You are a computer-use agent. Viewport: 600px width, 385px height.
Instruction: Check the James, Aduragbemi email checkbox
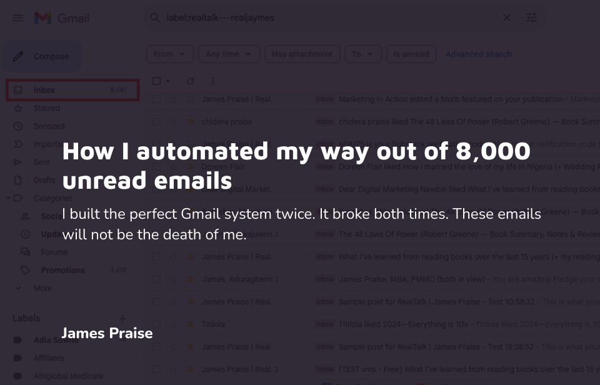click(156, 279)
